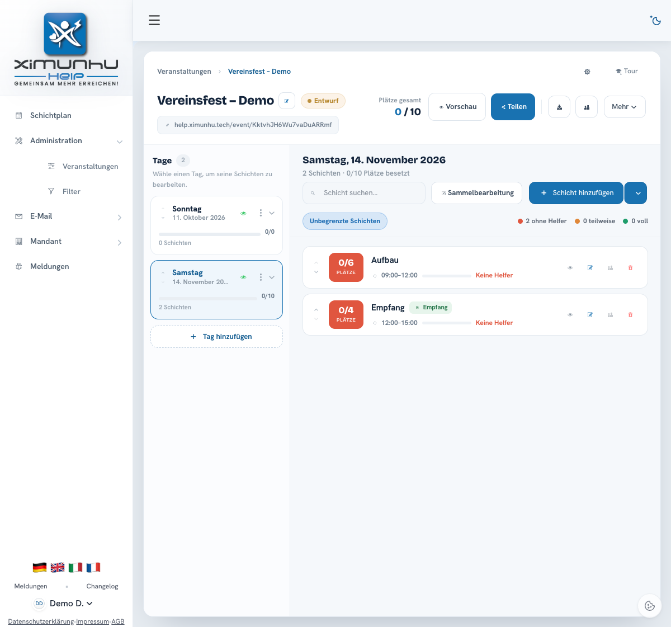Filter by 0 voll green status
Image resolution: width=671 pixels, height=627 pixels.
pos(635,221)
